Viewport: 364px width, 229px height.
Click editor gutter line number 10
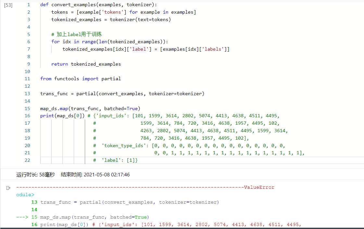27,71
